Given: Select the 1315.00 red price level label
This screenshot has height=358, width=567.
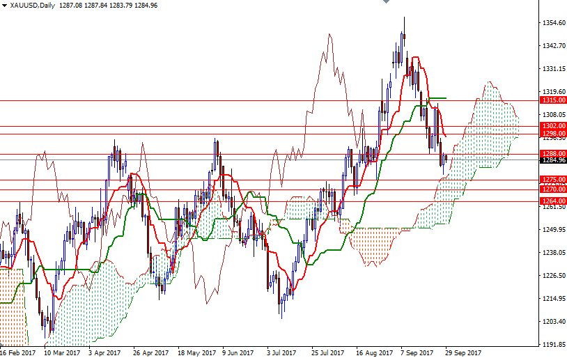Looking at the screenshot, I should (553, 100).
